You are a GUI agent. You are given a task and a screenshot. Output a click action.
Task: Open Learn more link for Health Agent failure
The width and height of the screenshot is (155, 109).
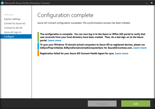(x=122, y=53)
